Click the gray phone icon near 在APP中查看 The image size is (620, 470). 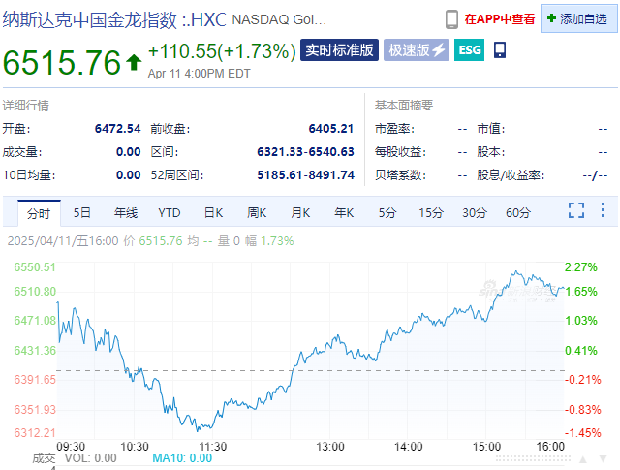[x=451, y=18]
